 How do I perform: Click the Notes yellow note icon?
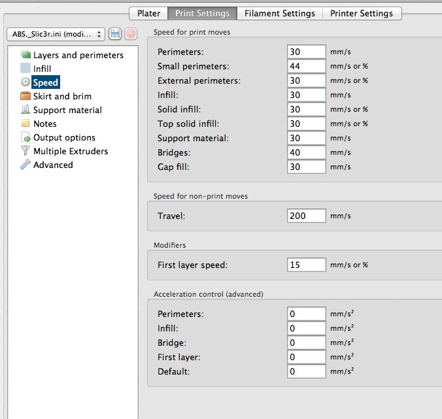[x=25, y=124]
